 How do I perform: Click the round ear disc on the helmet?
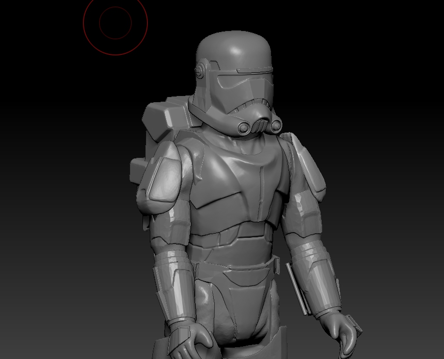point(200,70)
